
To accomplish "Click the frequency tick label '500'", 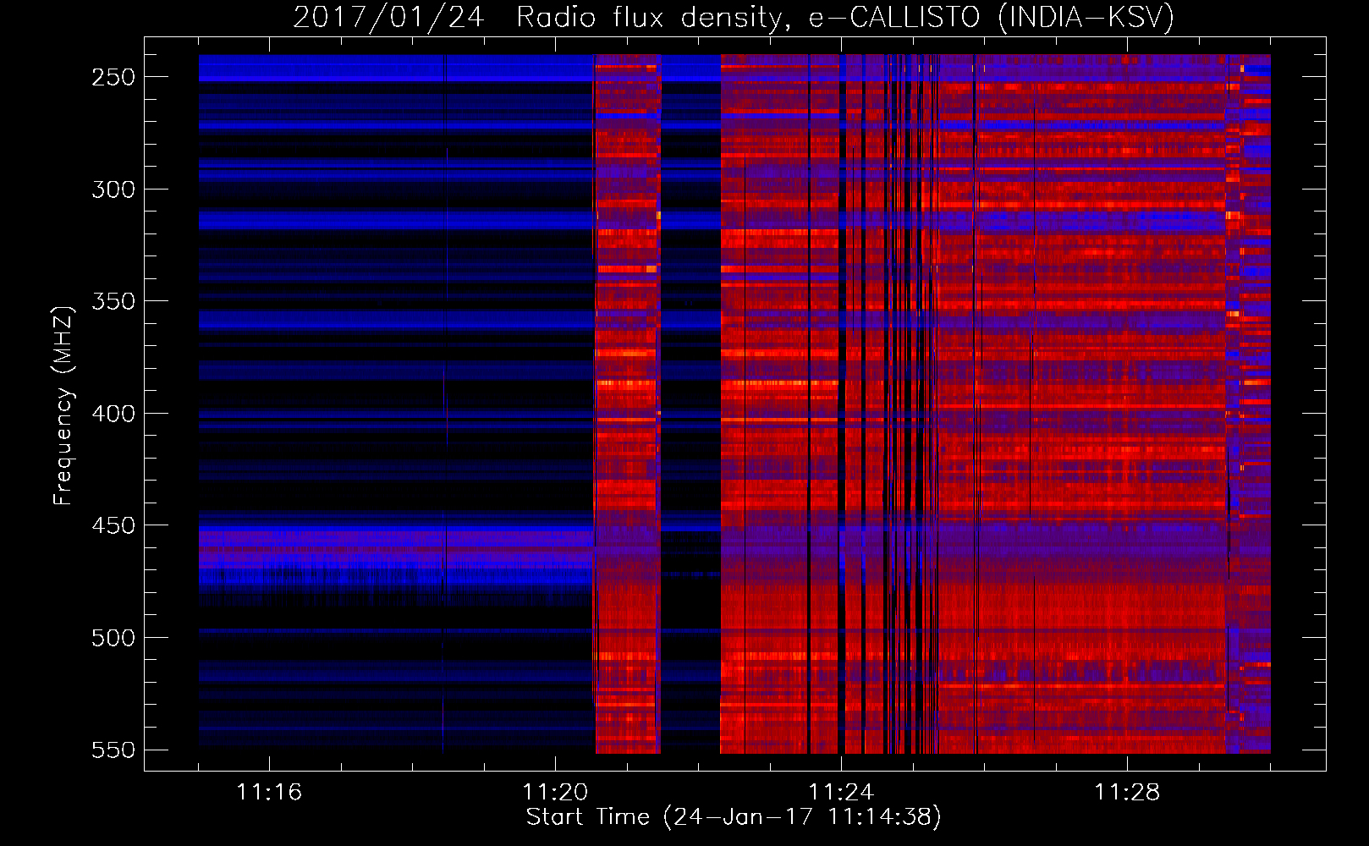I will pos(113,638).
